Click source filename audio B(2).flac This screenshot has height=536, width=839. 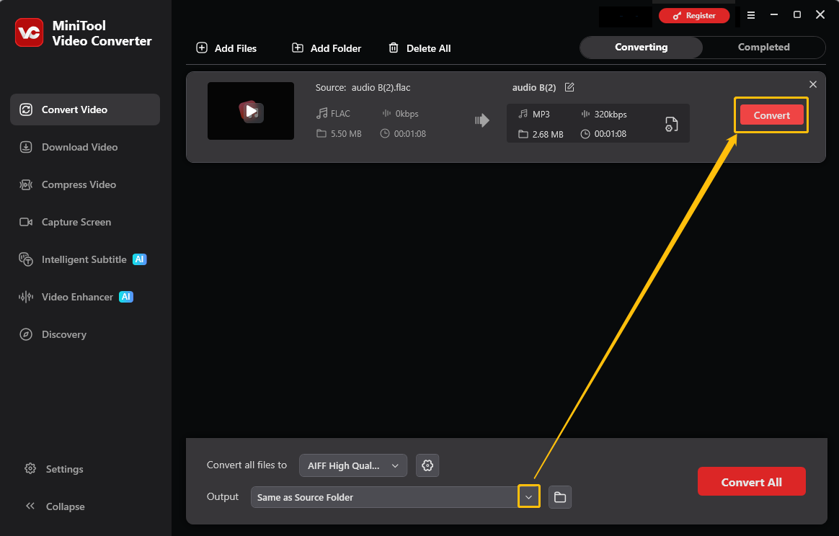[381, 88]
